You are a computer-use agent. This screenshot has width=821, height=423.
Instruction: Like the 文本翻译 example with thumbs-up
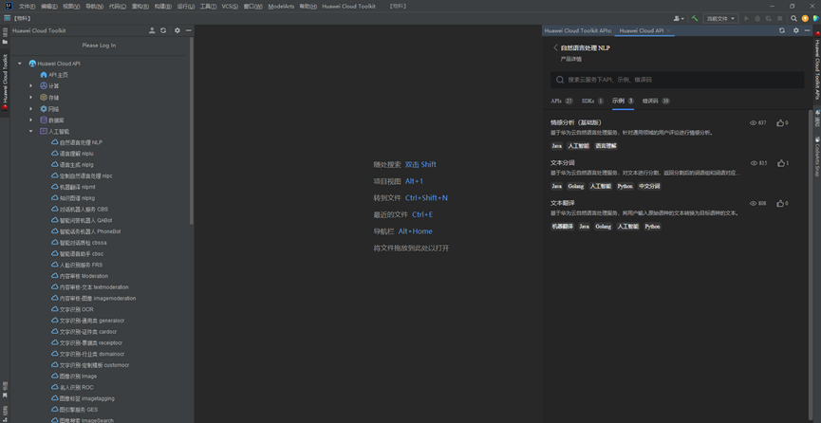[781, 203]
